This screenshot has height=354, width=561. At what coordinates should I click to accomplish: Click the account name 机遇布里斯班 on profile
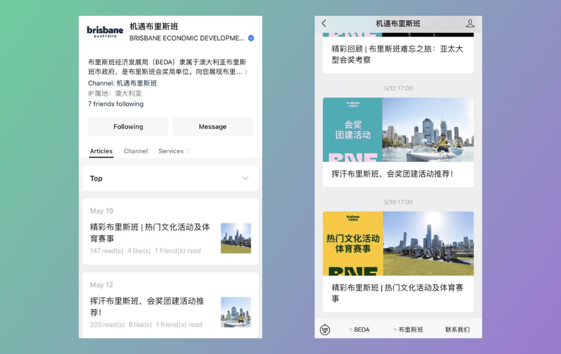[154, 27]
